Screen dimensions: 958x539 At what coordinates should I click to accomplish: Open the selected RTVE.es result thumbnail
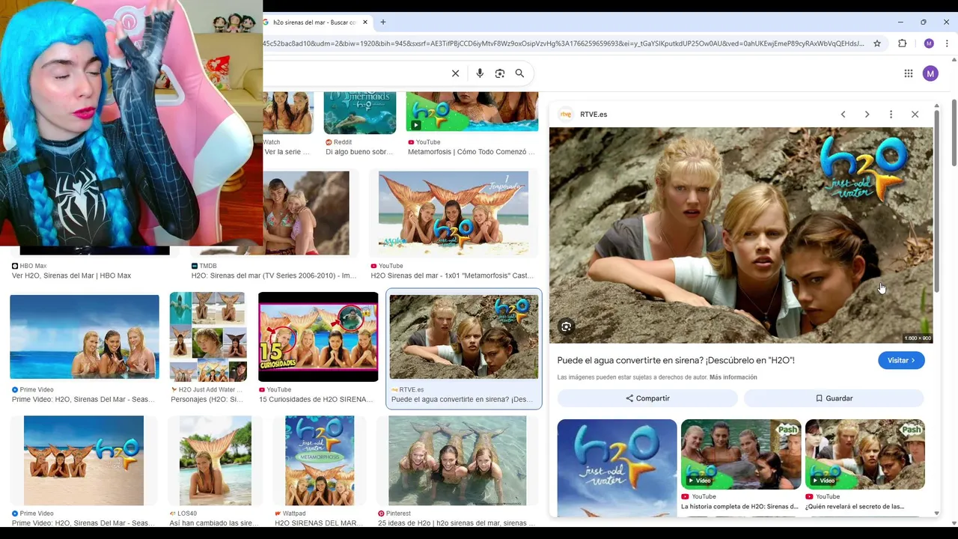pos(463,337)
